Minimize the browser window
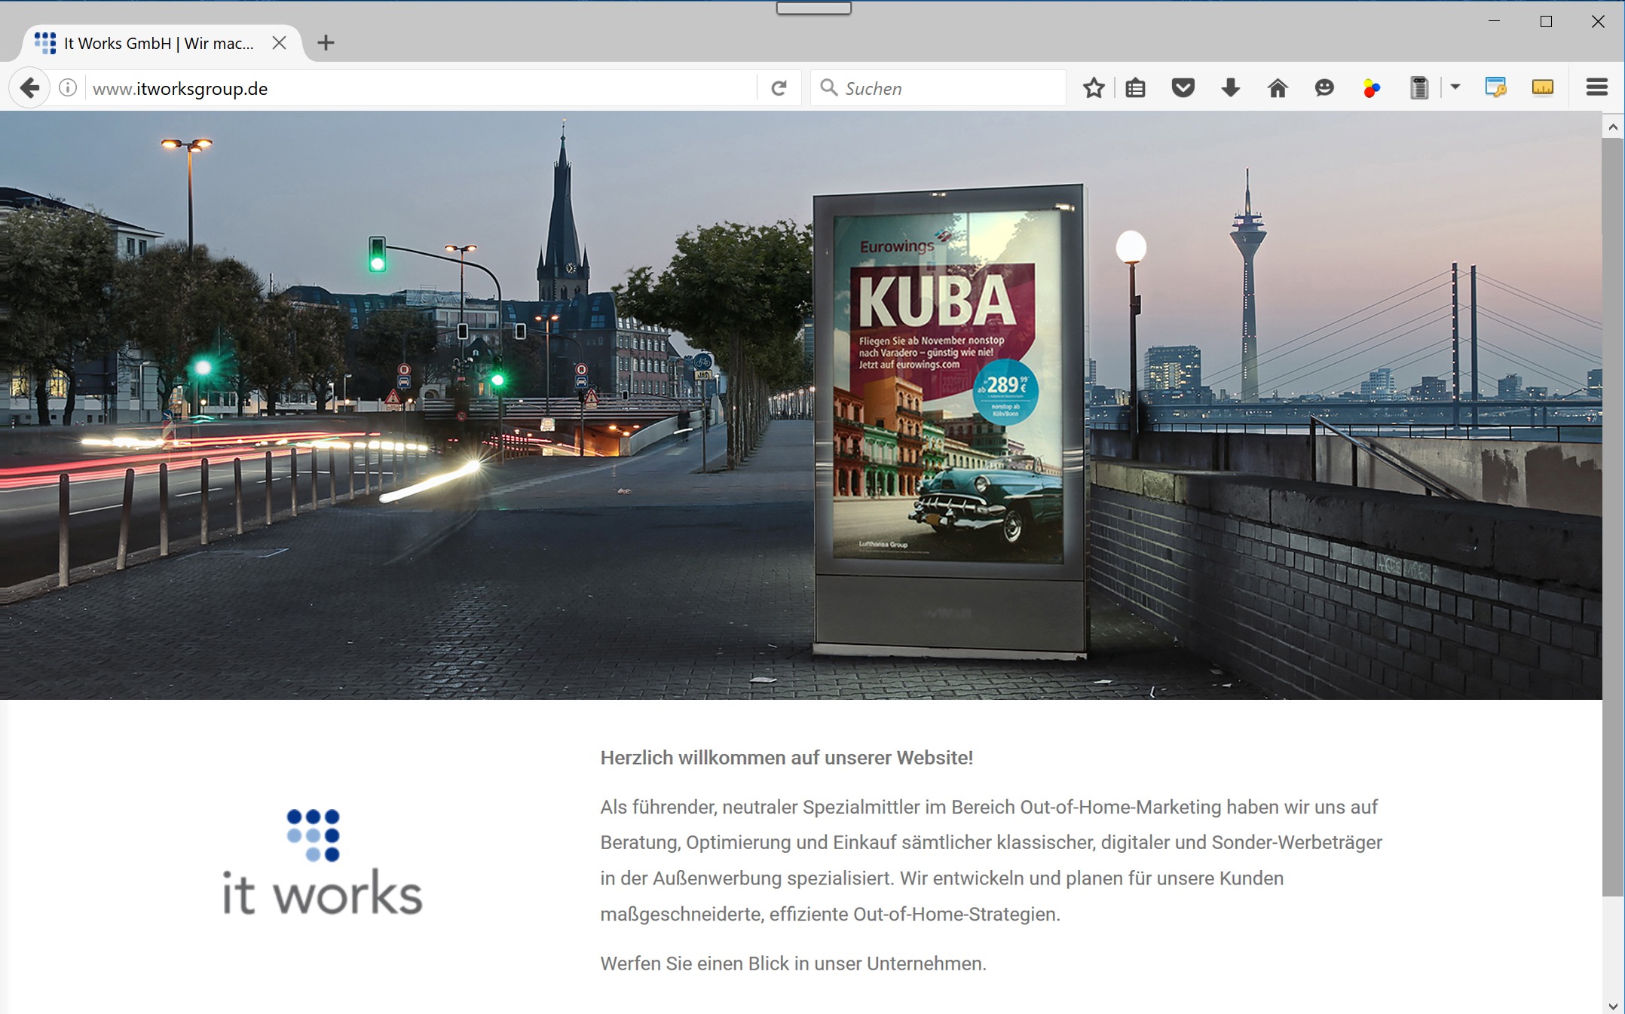Screen dimensions: 1625x1014 pyautogui.click(x=1494, y=21)
